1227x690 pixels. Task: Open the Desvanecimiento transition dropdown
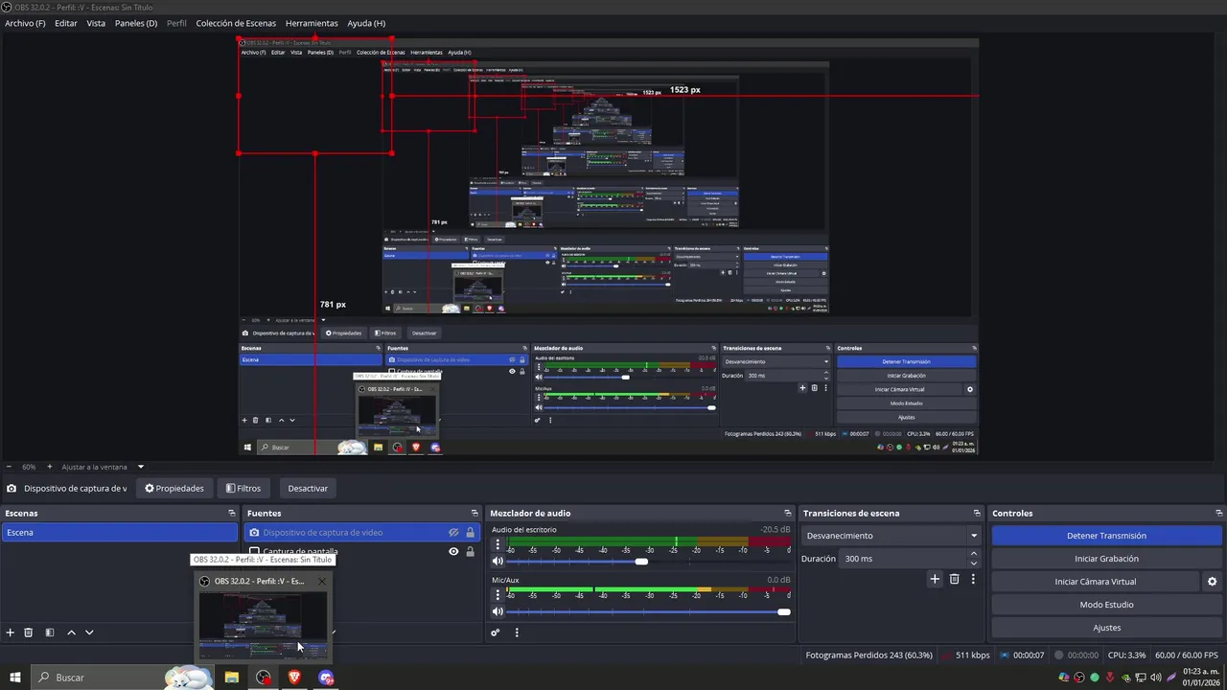pyautogui.click(x=892, y=536)
